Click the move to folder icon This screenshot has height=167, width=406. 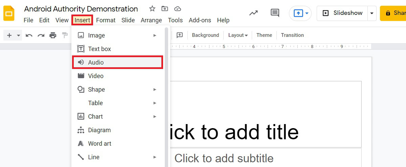(165, 9)
